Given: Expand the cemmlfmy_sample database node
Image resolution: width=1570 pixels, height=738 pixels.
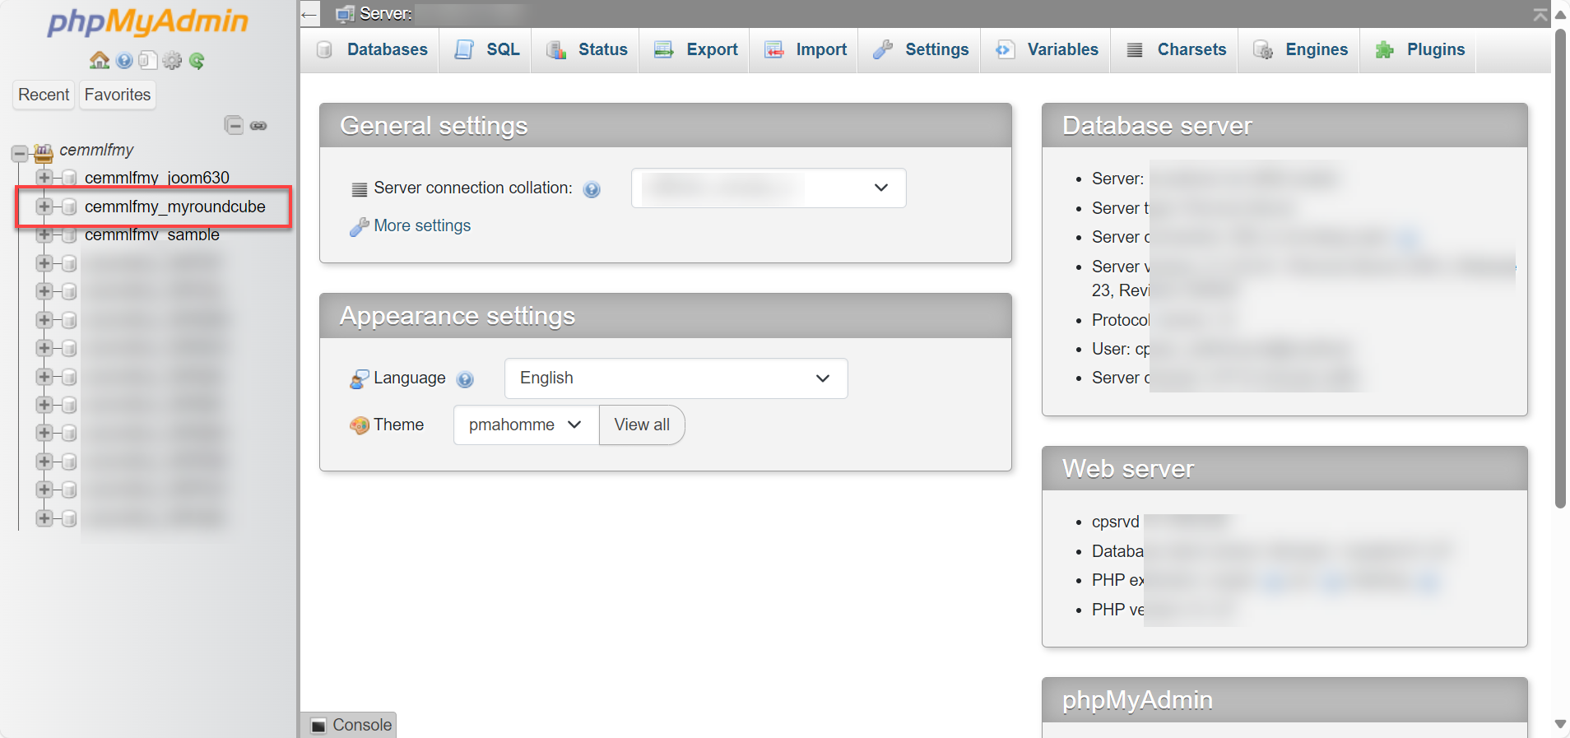Looking at the screenshot, I should (44, 234).
